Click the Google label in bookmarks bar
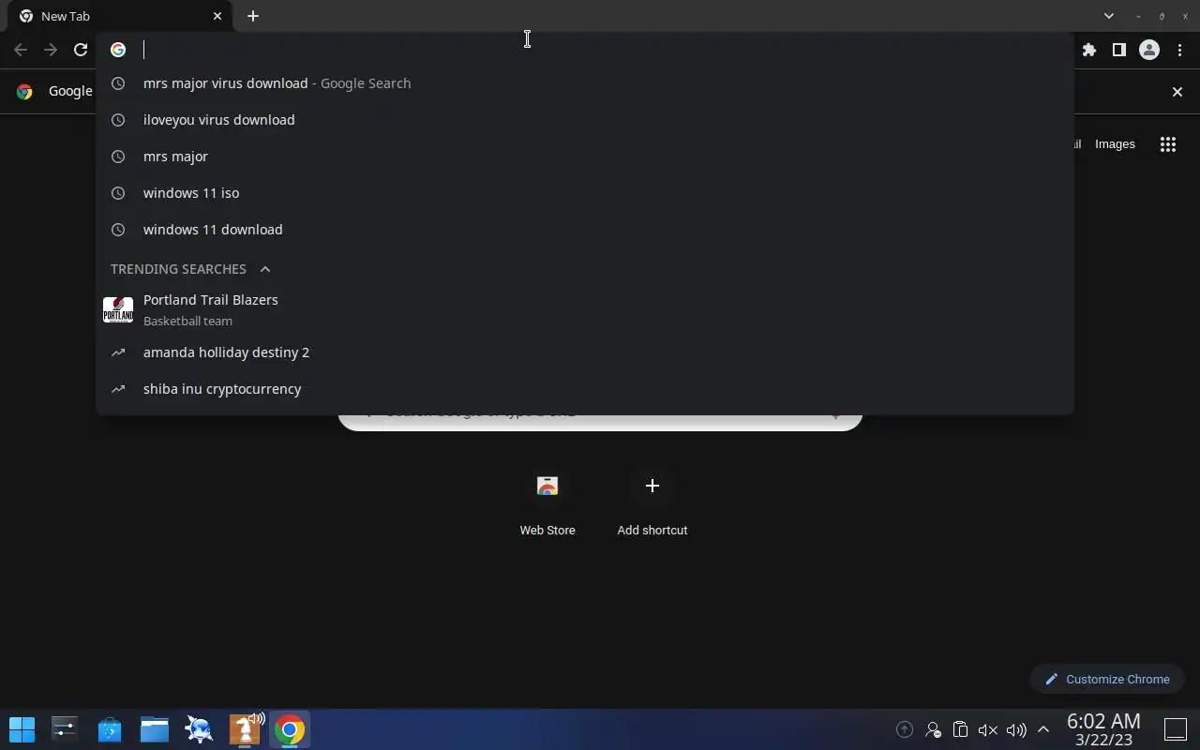Screen dimensions: 1200x750 coord(70,91)
